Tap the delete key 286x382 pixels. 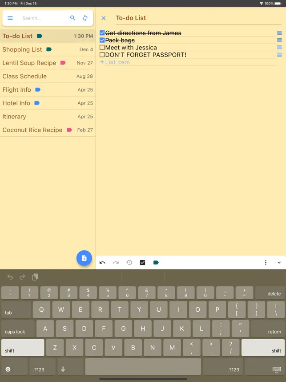coord(270,293)
